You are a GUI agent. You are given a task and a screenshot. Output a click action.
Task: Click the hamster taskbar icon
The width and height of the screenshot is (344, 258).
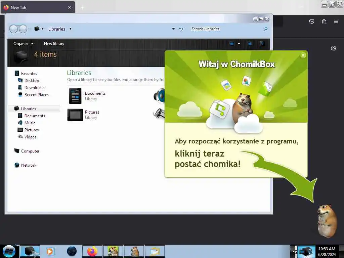pyautogui.click(x=134, y=251)
